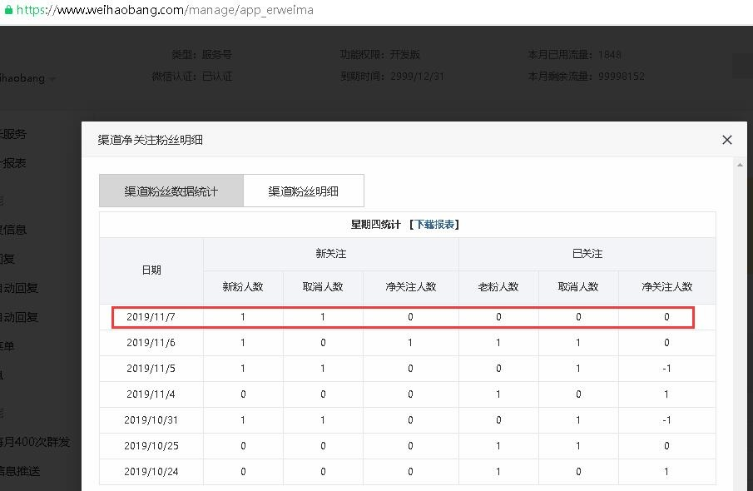Click 功能权限: 开发版 in background header
The image size is (753, 491).
tap(380, 55)
